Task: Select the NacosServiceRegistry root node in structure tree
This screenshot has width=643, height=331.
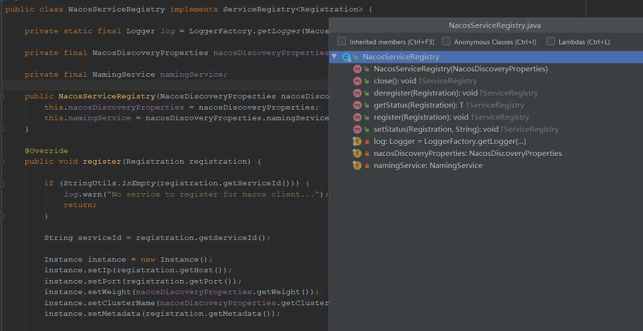Action: [x=486, y=57]
